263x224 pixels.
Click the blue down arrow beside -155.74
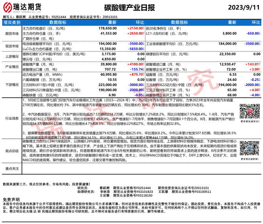coord(144,69)
